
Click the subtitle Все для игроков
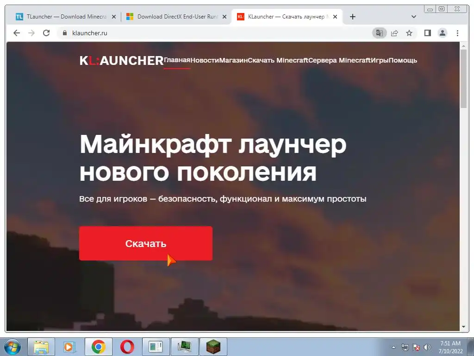(113, 199)
